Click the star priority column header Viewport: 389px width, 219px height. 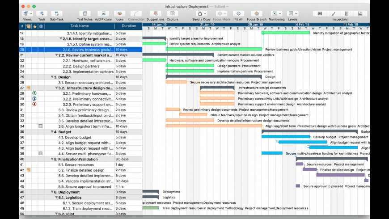pyautogui.click(x=35, y=26)
